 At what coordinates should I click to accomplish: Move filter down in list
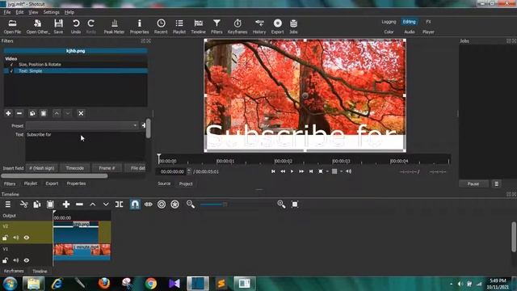pos(68,113)
